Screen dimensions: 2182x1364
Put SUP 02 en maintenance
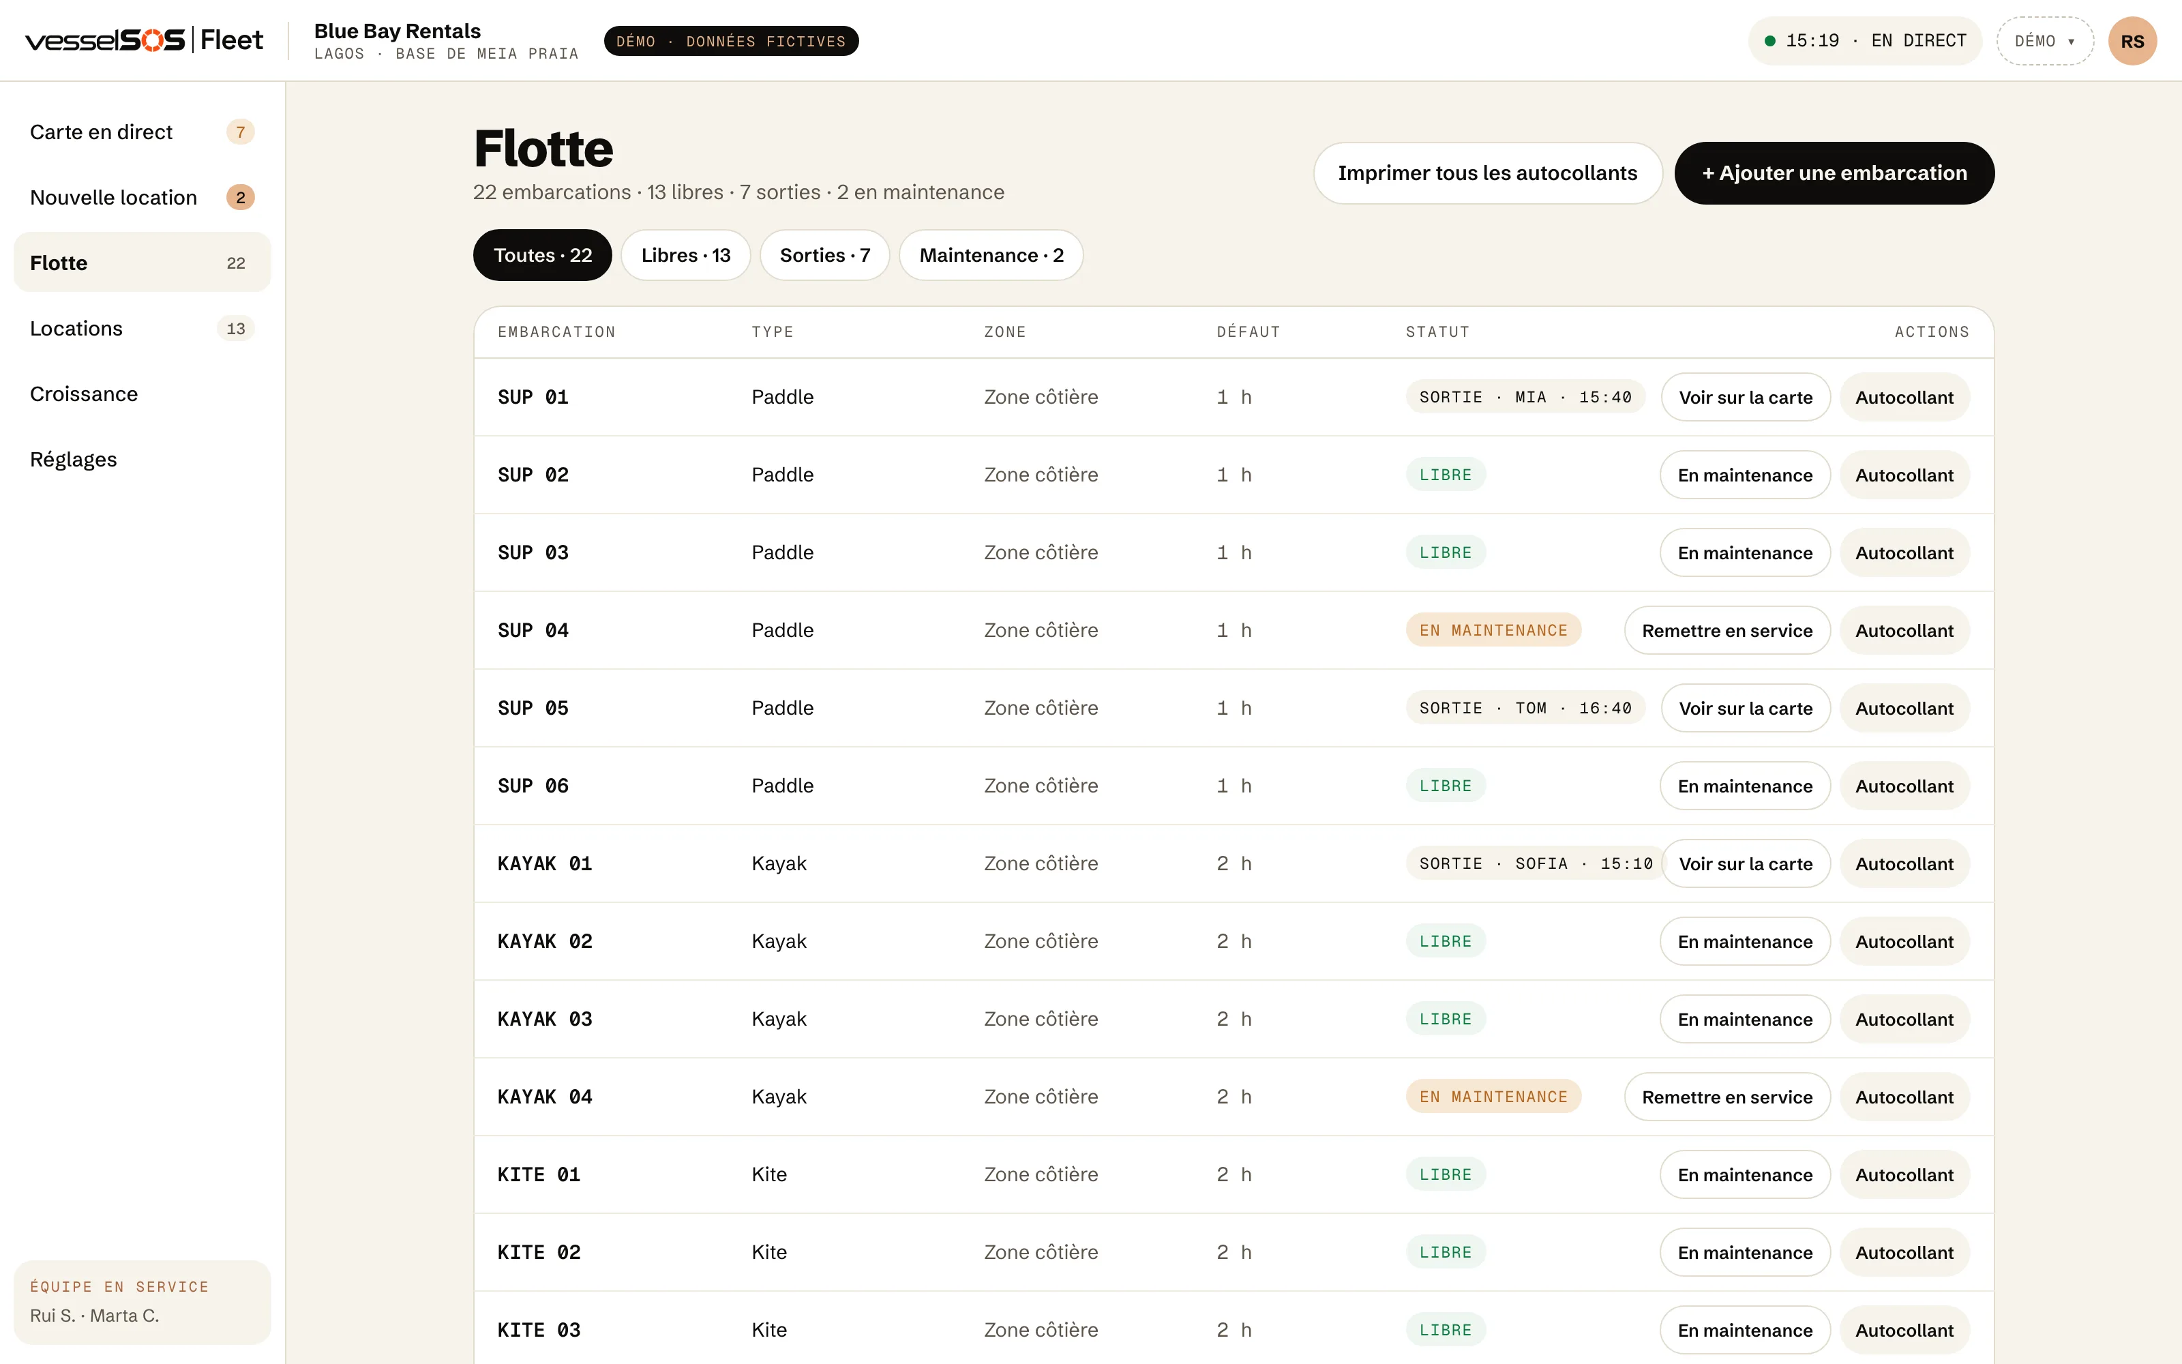tap(1745, 475)
